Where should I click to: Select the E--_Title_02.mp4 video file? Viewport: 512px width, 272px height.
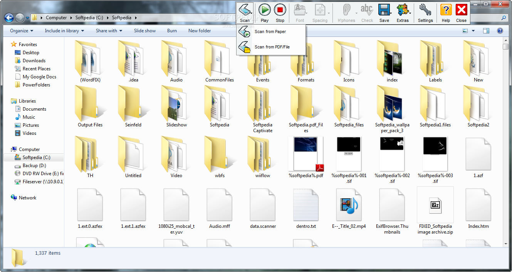pyautogui.click(x=349, y=207)
